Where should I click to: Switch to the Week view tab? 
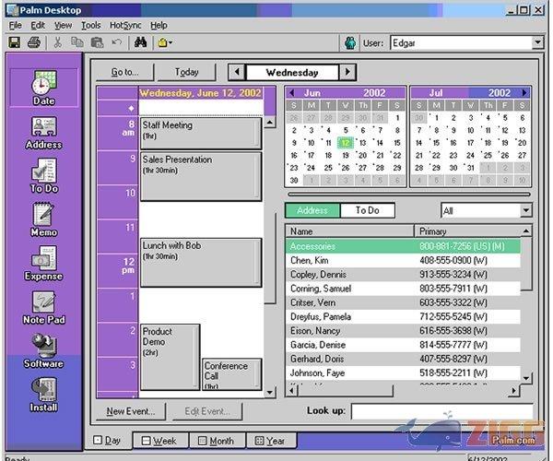(159, 441)
